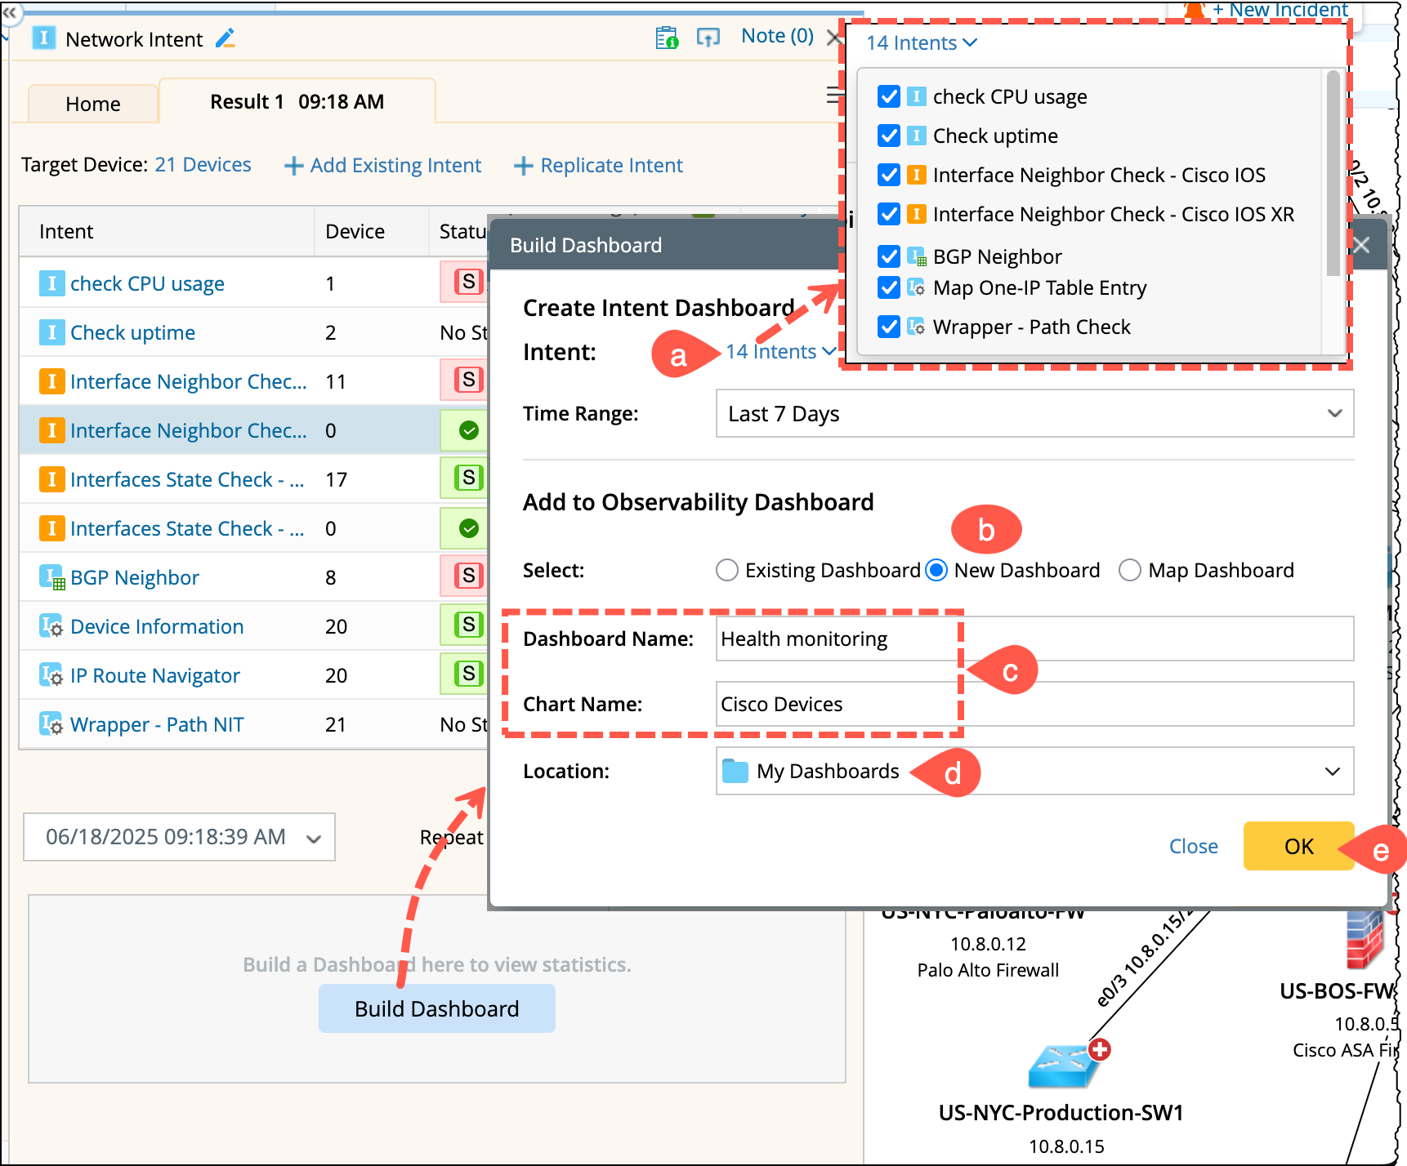Uncheck Interface Neighbor Check - Cisco IOS XR
The height and width of the screenshot is (1166, 1407).
[889, 214]
